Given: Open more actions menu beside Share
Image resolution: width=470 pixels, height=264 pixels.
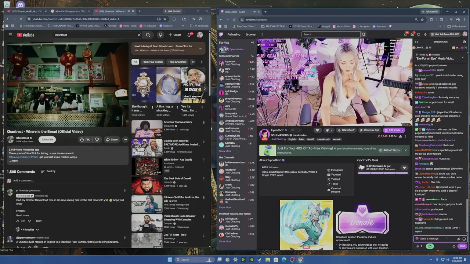Looking at the screenshot, I should coord(125,139).
